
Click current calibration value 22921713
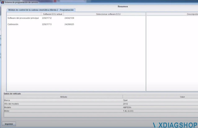(47, 24)
